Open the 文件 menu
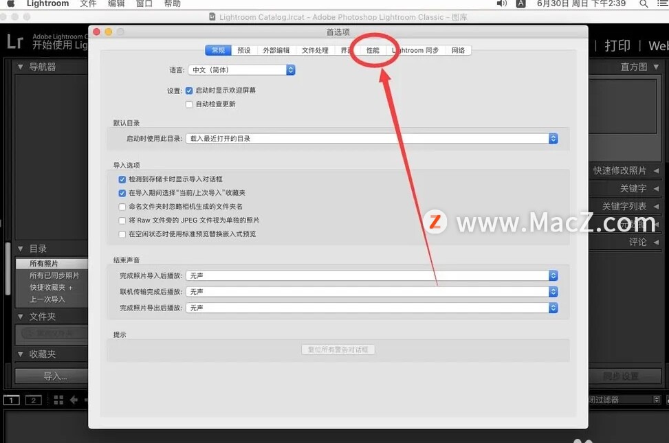 pyautogui.click(x=88, y=3)
